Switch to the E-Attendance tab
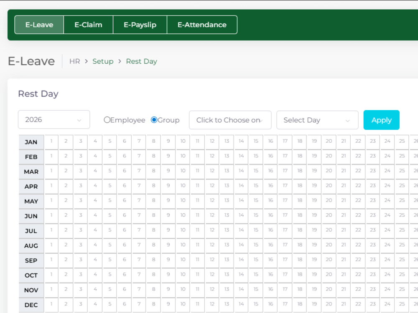Image resolution: width=418 pixels, height=313 pixels. 202,25
